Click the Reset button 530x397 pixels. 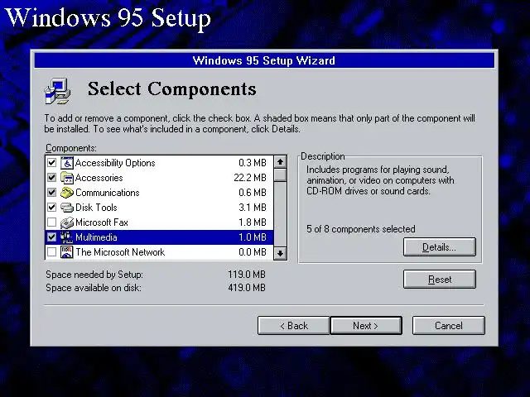pos(440,280)
